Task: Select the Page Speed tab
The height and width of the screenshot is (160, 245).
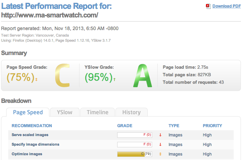Action: tap(28, 112)
